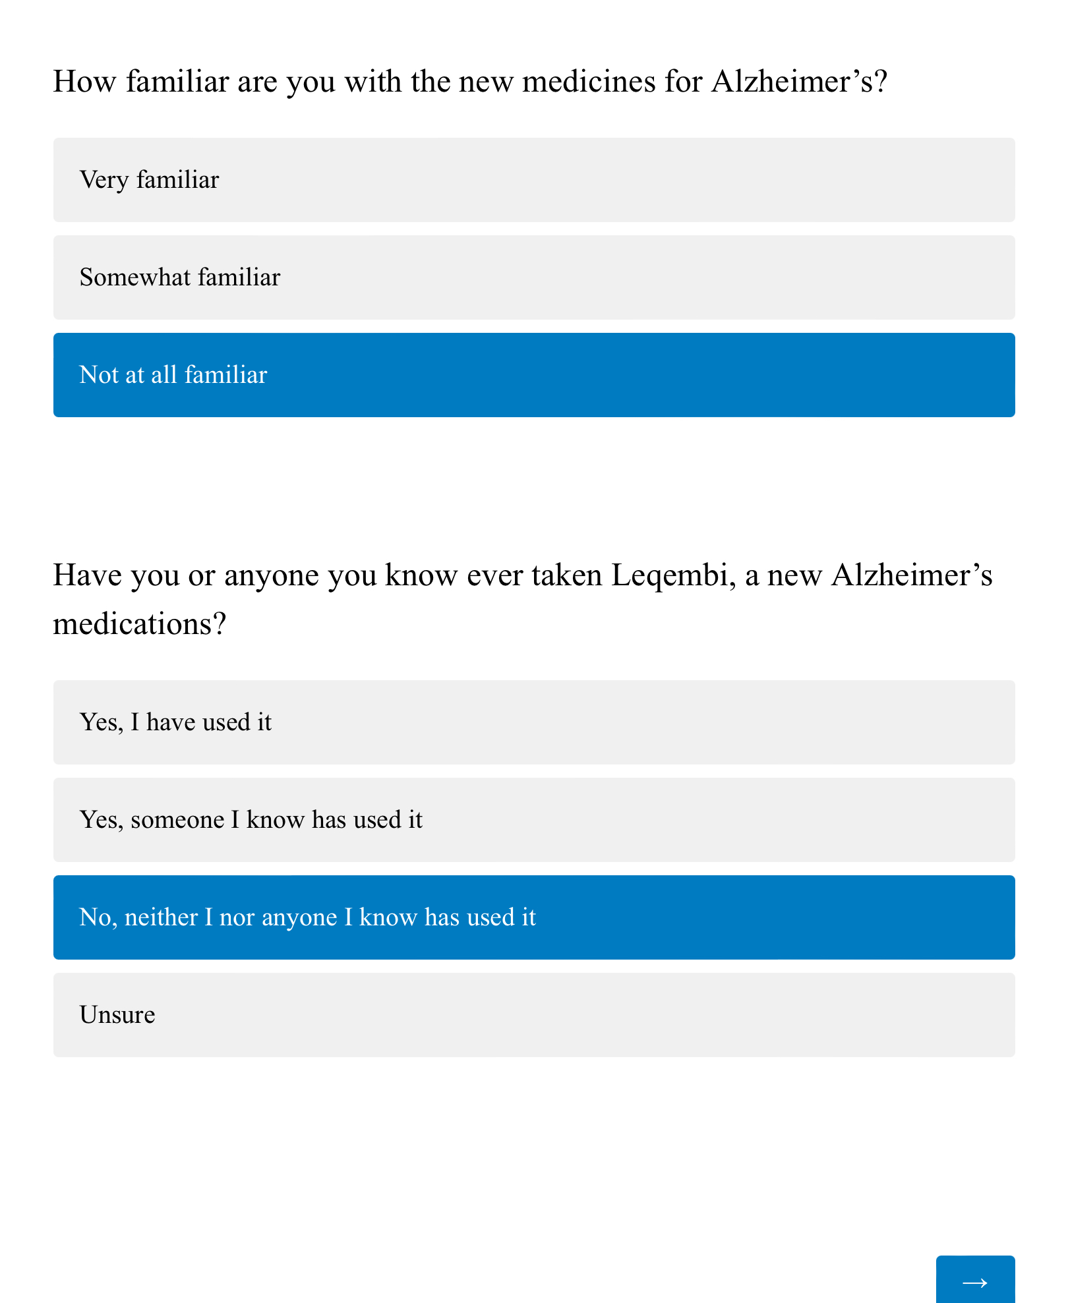Mark familiarity as "Very familiar"
The image size is (1068, 1303).
[x=534, y=180]
